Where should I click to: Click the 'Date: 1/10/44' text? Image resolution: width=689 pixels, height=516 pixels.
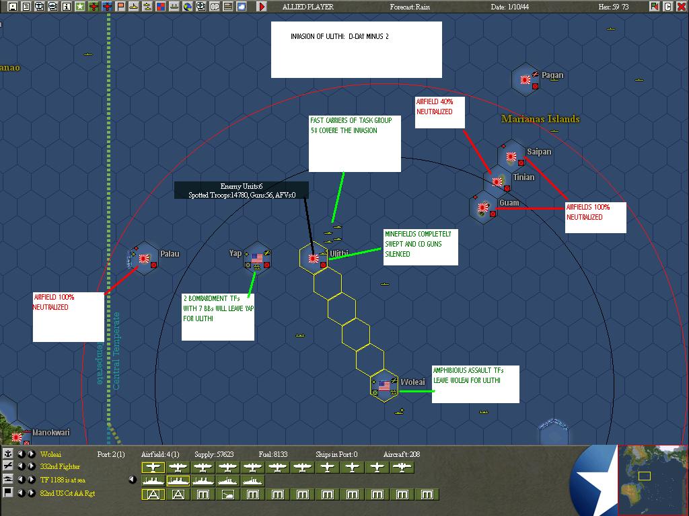point(510,7)
